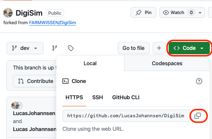Expand the Watch notifications dropdown arrow
Image resolution: width=212 pixels, height=139 pixels.
pyautogui.click(x=201, y=13)
